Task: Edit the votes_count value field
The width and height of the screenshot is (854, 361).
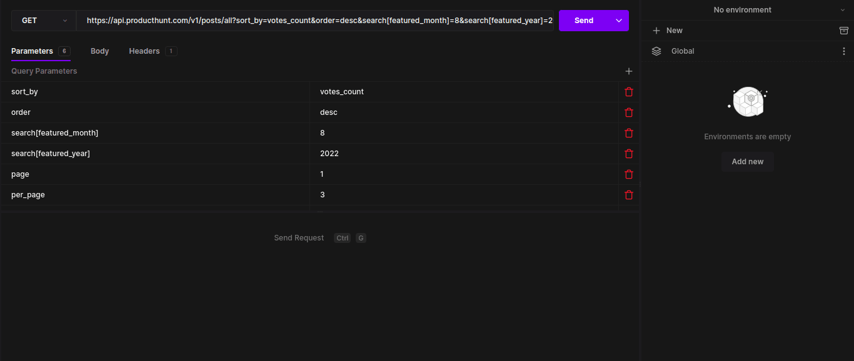Action: coord(465,92)
